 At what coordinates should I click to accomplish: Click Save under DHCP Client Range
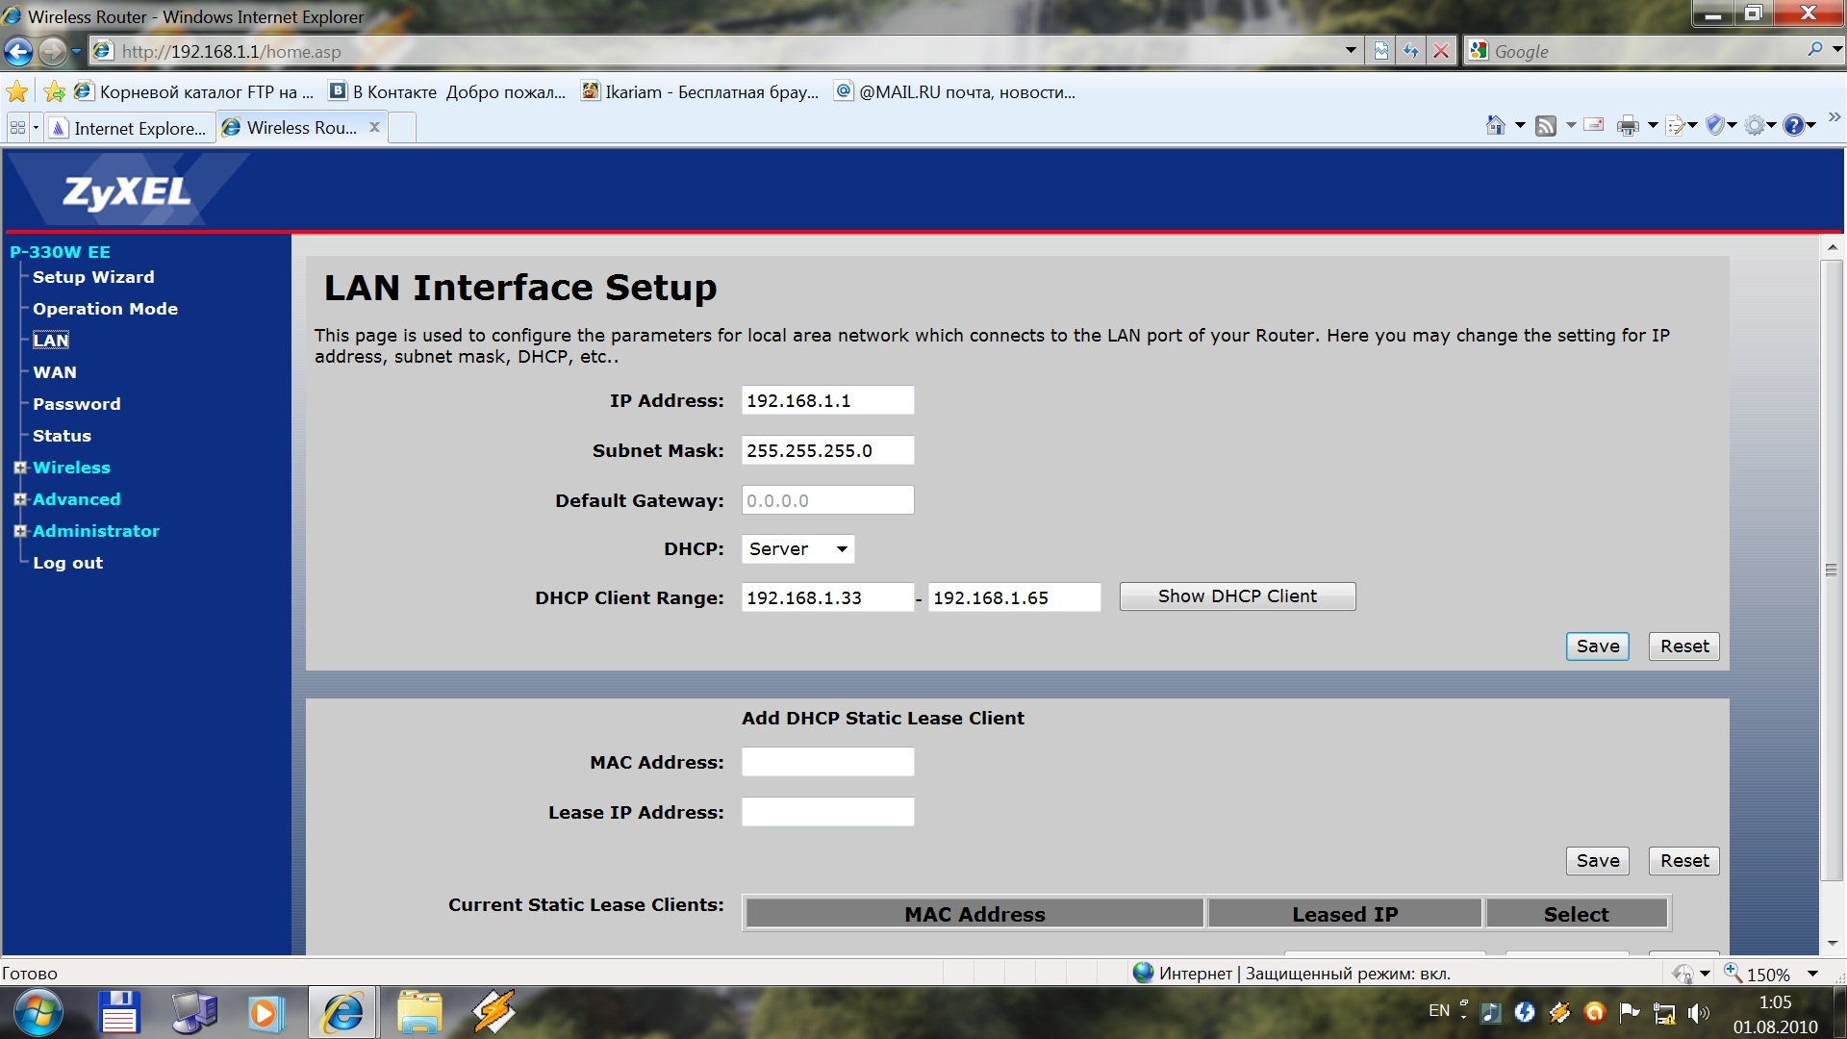[x=1597, y=646]
